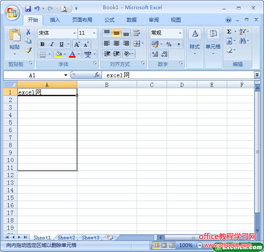Screen dimensions: 264x252
Task: Apply percent style
Action: click(x=169, y=44)
